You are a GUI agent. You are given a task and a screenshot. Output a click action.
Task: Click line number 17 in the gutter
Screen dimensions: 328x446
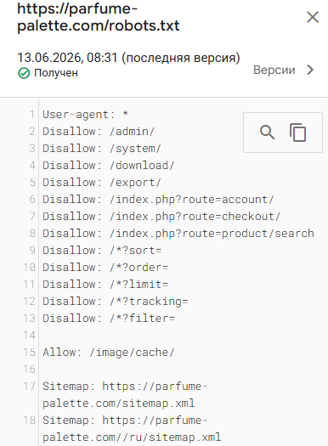click(x=29, y=387)
